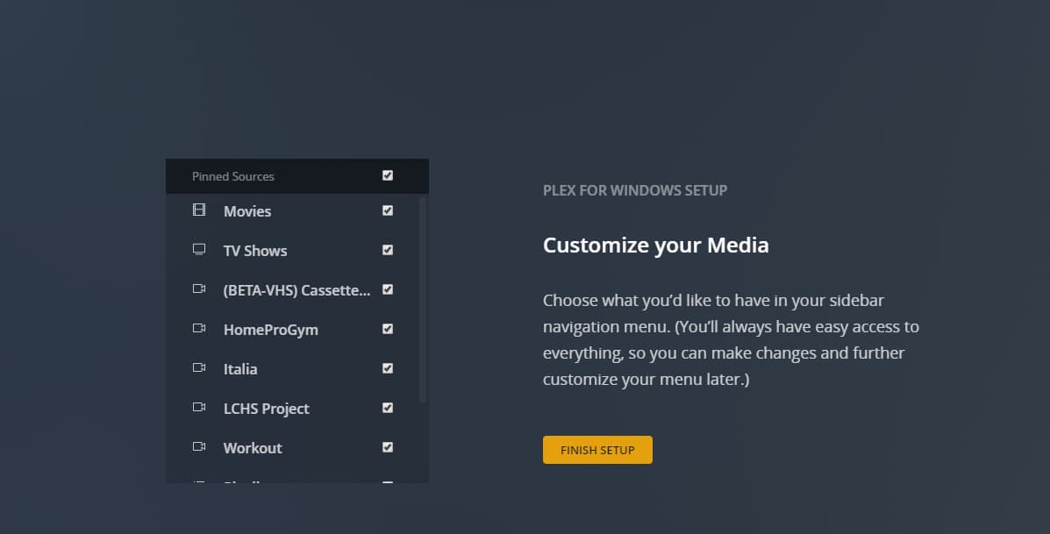
Task: Click the LCHS Project list label
Action: [x=267, y=409]
